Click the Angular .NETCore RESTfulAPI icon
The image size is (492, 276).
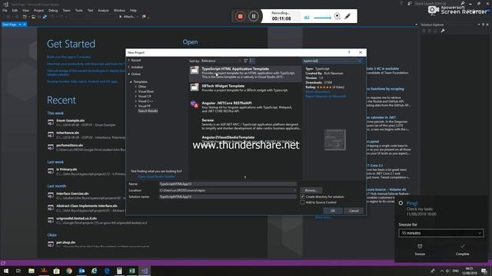point(194,104)
